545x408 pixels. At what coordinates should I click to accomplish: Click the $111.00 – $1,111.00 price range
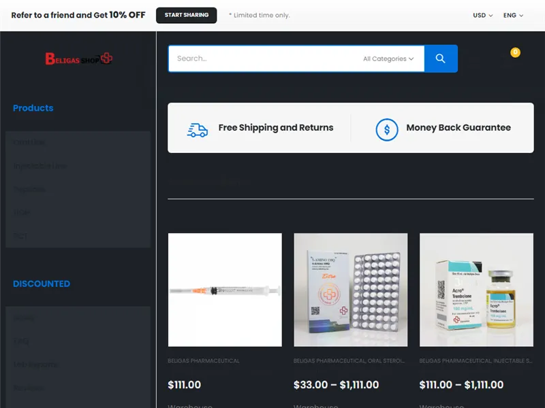(x=461, y=385)
